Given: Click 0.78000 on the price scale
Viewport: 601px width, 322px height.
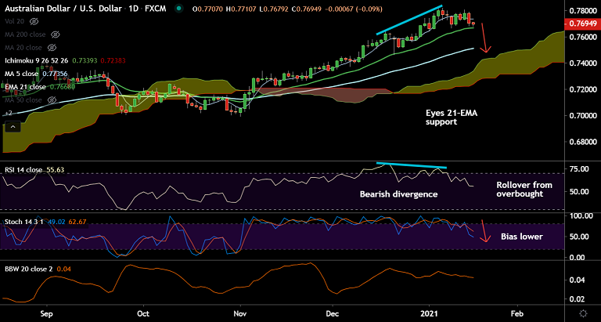Looking at the screenshot, I should coord(583,10).
